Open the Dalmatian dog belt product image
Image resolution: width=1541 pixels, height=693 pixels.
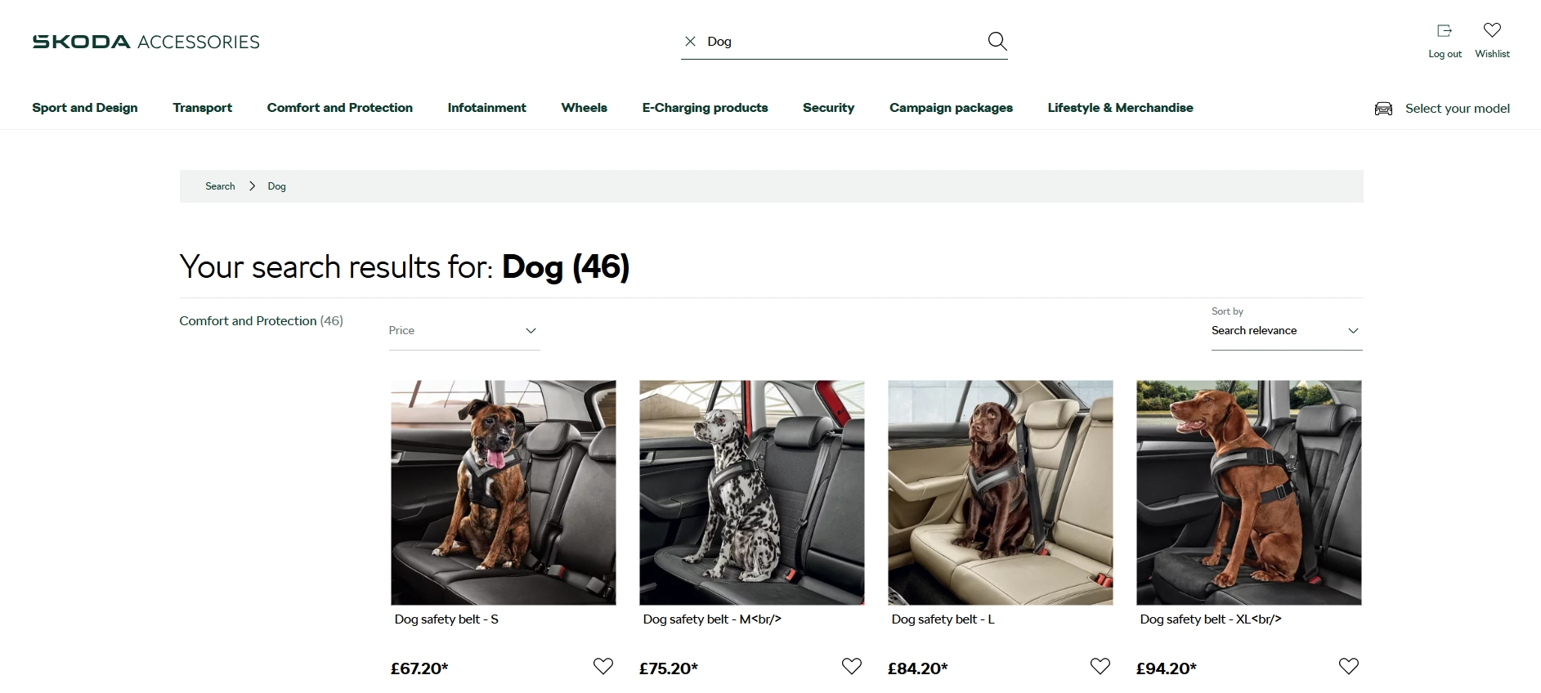[x=751, y=492]
